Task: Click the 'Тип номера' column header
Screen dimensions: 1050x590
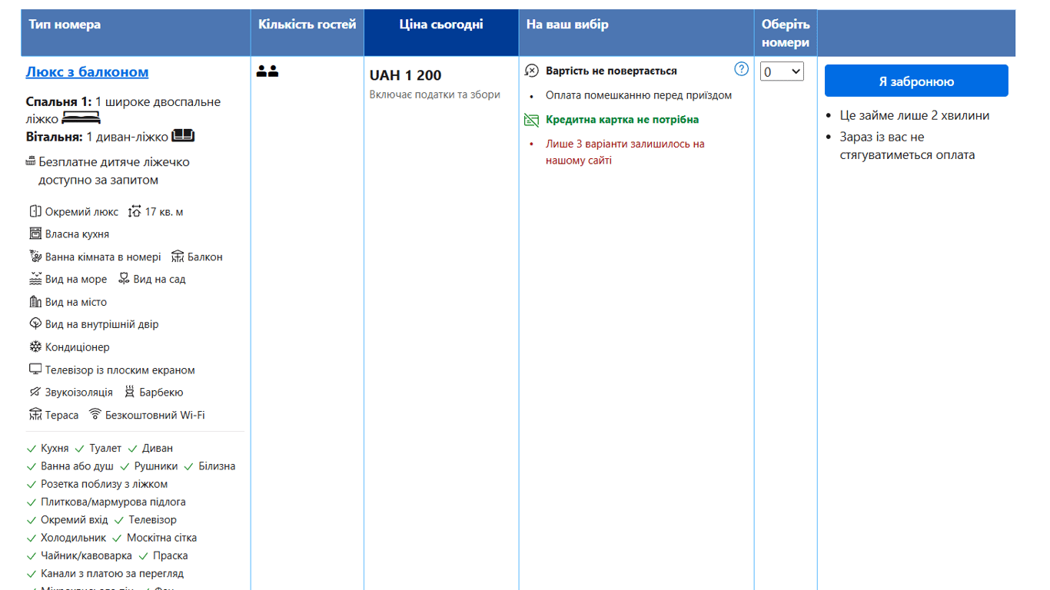Action: point(65,25)
